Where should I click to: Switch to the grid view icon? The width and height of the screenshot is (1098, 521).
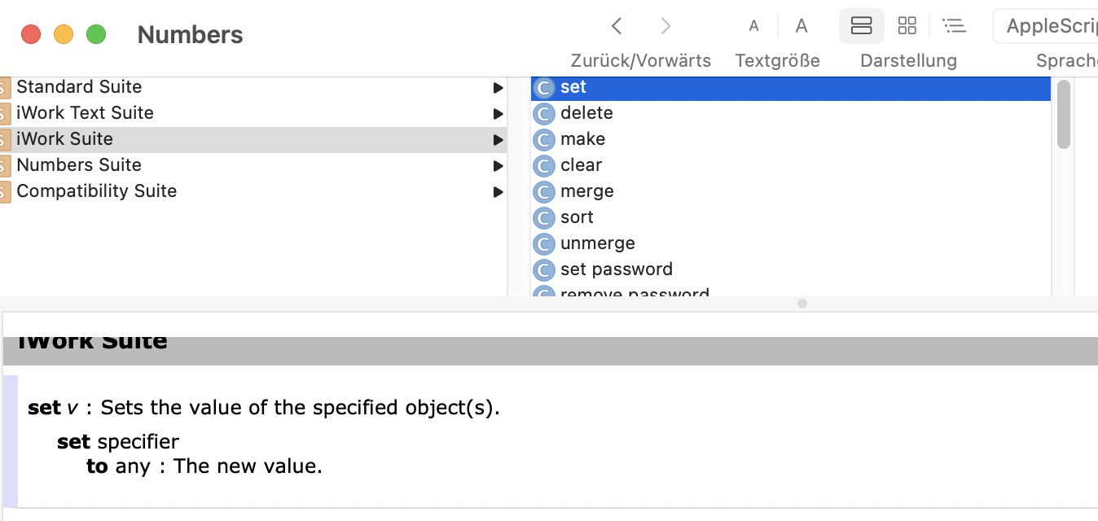click(907, 26)
